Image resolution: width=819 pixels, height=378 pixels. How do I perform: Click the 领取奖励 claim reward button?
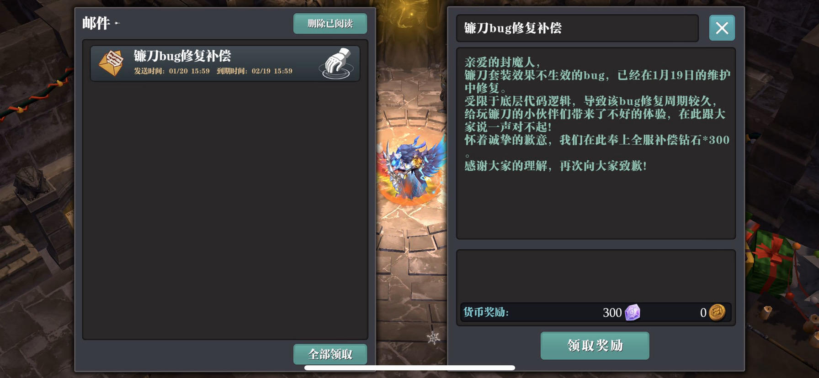(x=595, y=346)
